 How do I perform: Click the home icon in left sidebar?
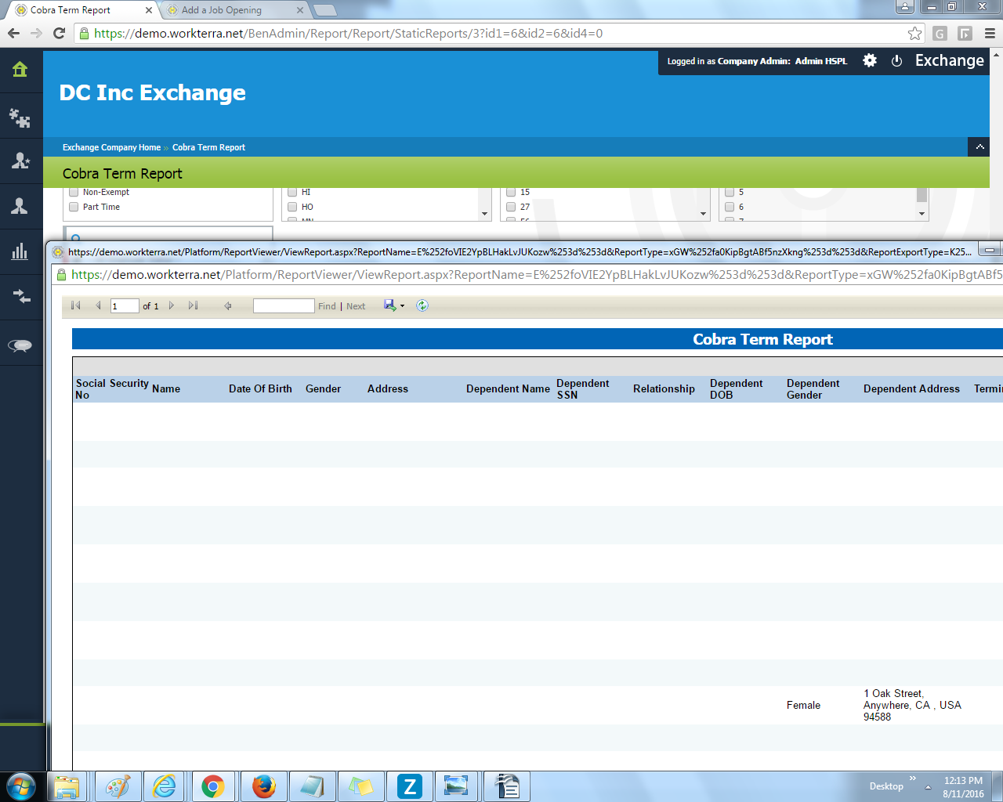point(20,70)
